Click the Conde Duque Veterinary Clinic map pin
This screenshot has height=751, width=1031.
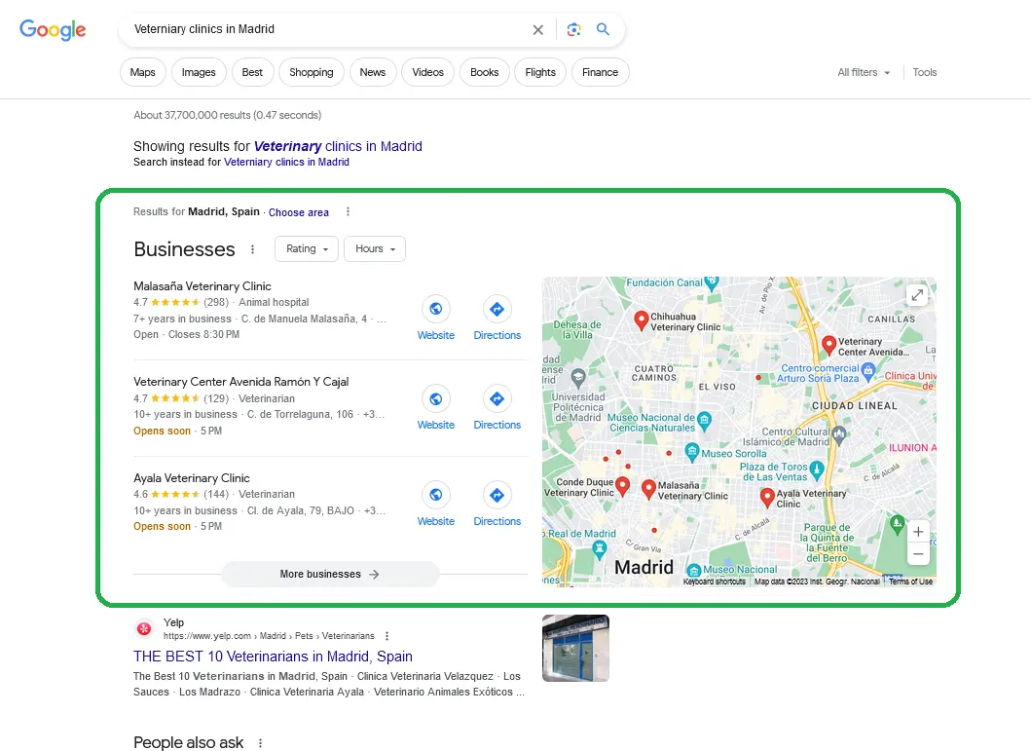622,487
